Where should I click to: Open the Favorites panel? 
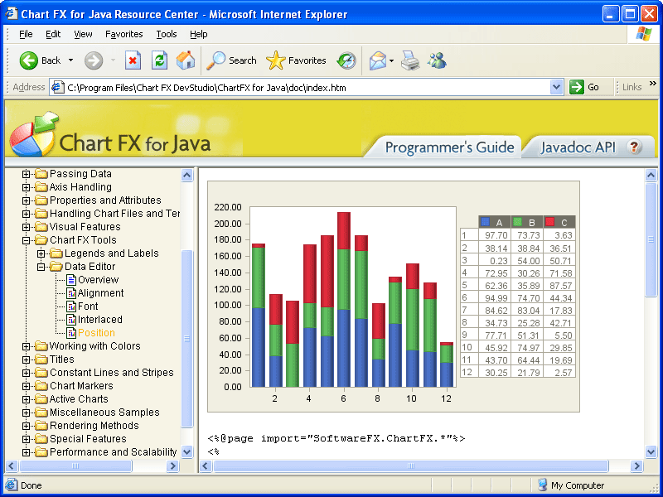pos(297,60)
